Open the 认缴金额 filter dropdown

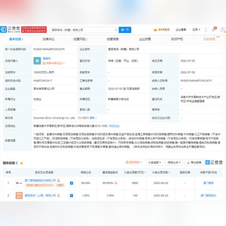pyautogui.click(x=154, y=162)
